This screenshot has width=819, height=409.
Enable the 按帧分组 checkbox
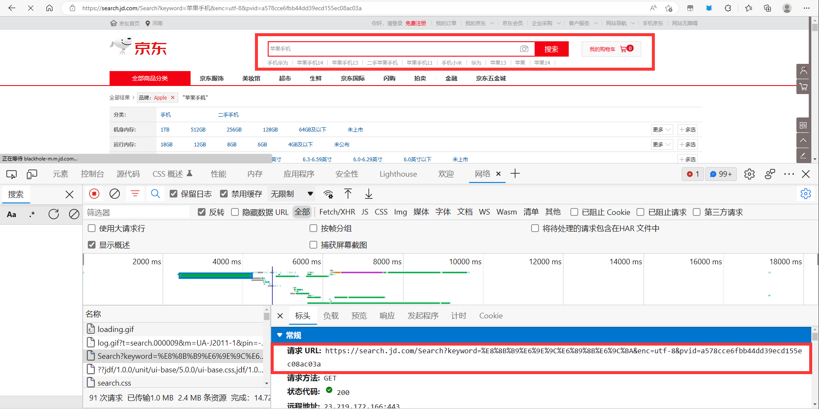pyautogui.click(x=313, y=229)
